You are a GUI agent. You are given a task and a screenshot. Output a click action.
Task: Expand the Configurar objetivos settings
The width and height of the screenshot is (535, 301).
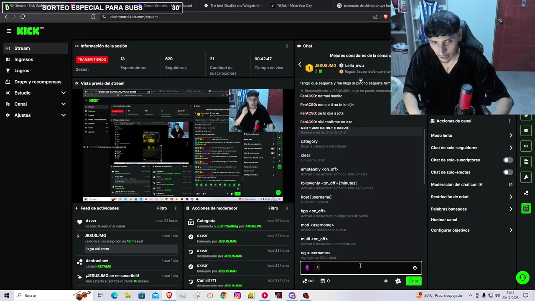tap(511, 230)
